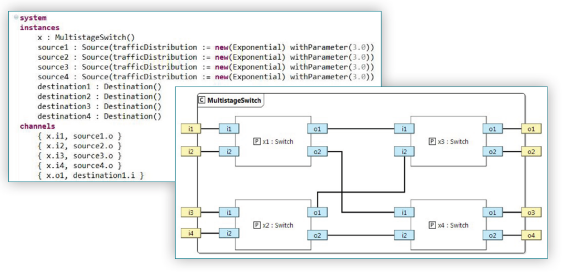Click the C icon beside MultistageSwitch title
Image resolution: width=564 pixels, height=272 pixels.
pos(202,100)
